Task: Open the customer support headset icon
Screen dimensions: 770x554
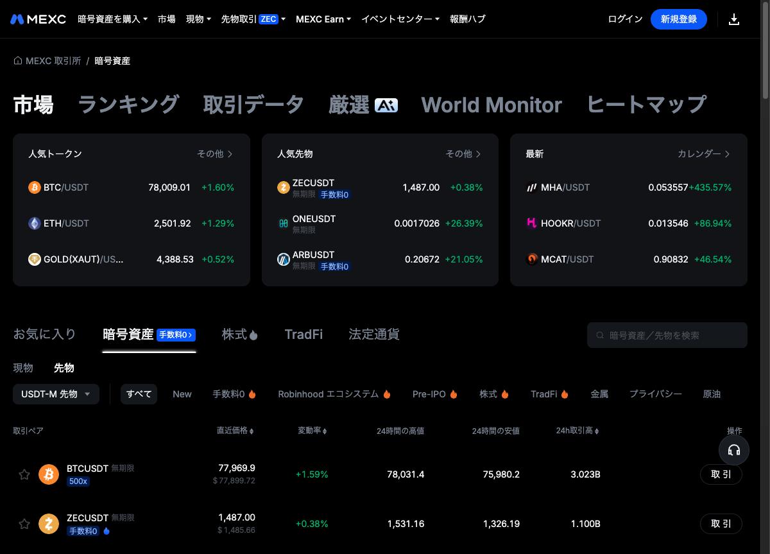Action: [x=734, y=449]
